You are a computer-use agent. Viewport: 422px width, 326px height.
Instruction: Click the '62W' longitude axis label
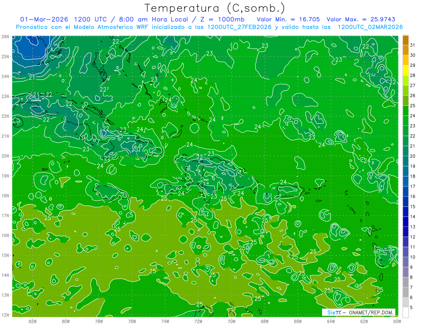(364, 321)
